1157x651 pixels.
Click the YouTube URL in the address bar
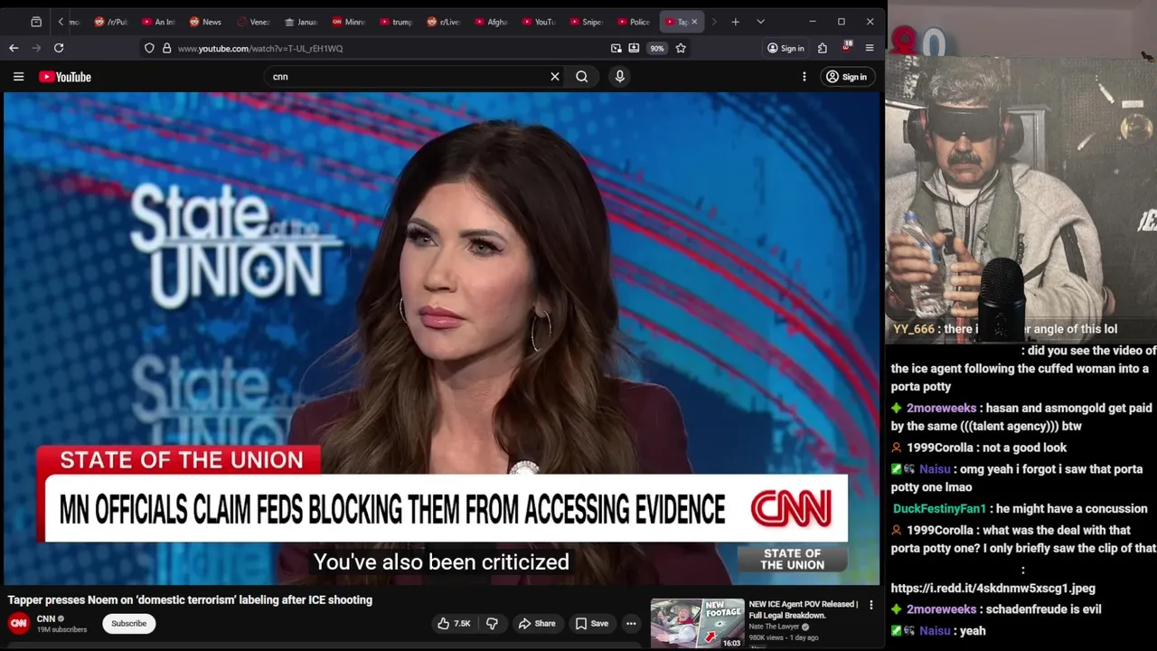(260, 49)
